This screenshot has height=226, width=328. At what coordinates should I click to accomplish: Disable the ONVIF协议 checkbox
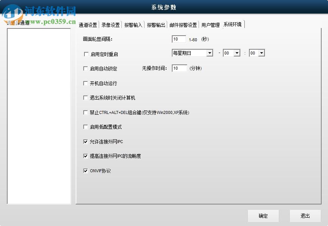tap(86, 170)
